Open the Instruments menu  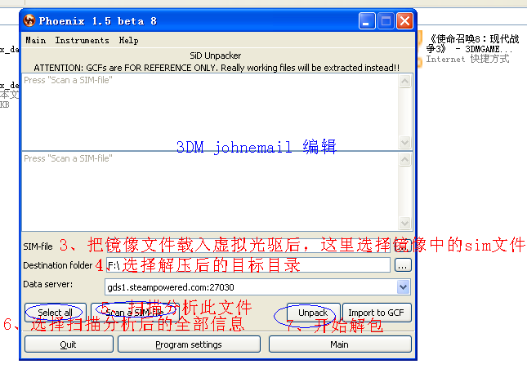[82, 40]
